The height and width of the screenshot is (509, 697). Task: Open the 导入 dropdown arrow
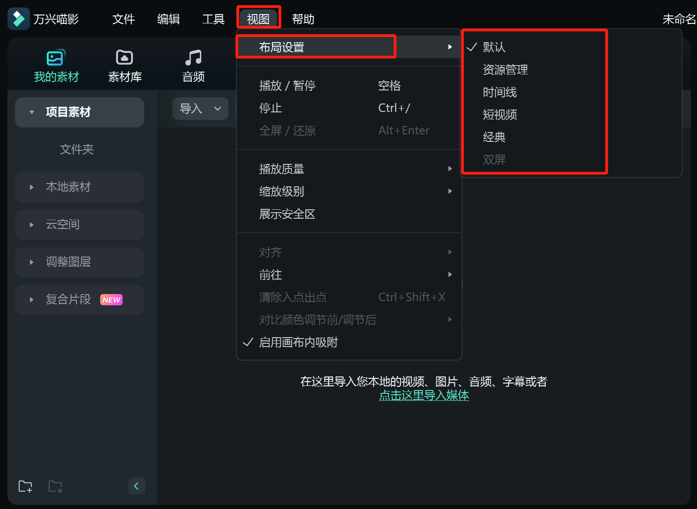(217, 108)
